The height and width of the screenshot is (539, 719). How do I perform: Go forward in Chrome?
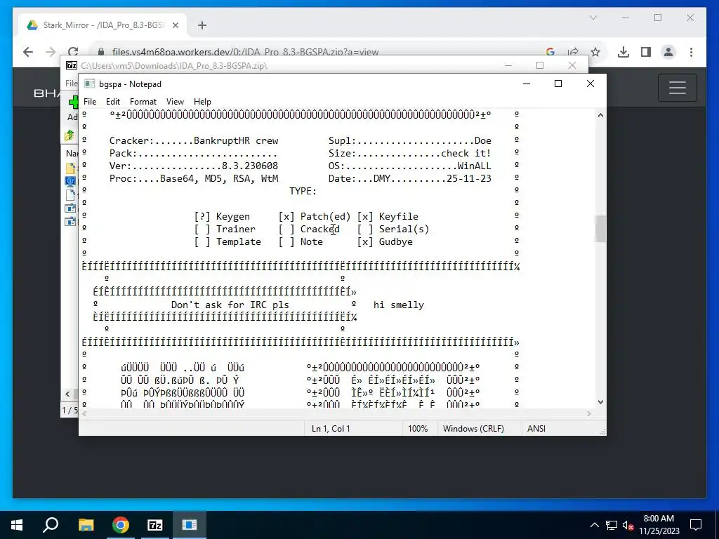(x=51, y=52)
